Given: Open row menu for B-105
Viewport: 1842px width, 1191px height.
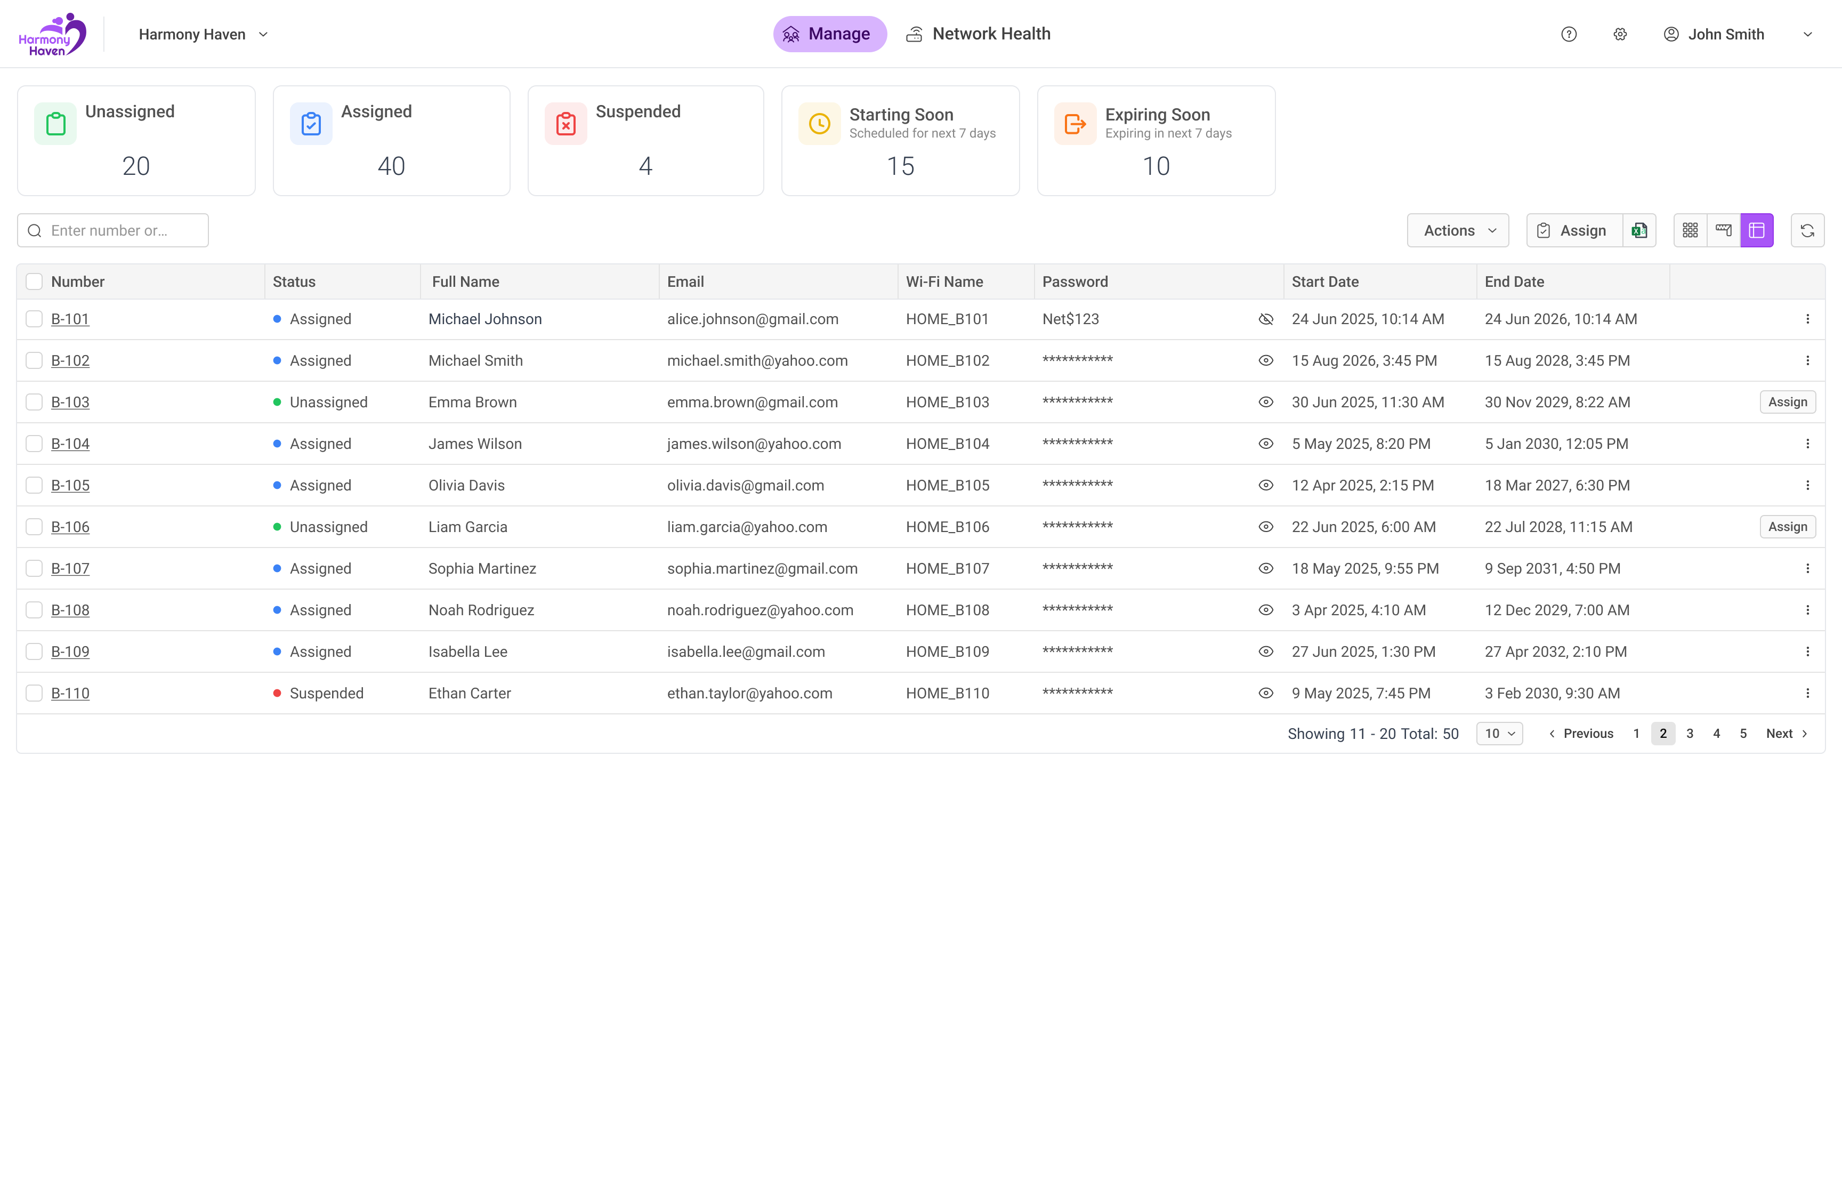Looking at the screenshot, I should pos(1807,486).
